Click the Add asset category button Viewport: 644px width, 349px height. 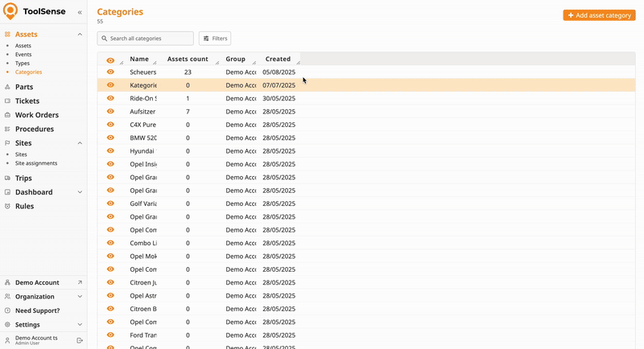599,15
